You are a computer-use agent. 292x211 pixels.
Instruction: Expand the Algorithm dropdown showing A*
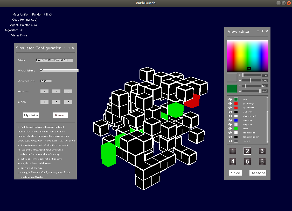[59, 71]
